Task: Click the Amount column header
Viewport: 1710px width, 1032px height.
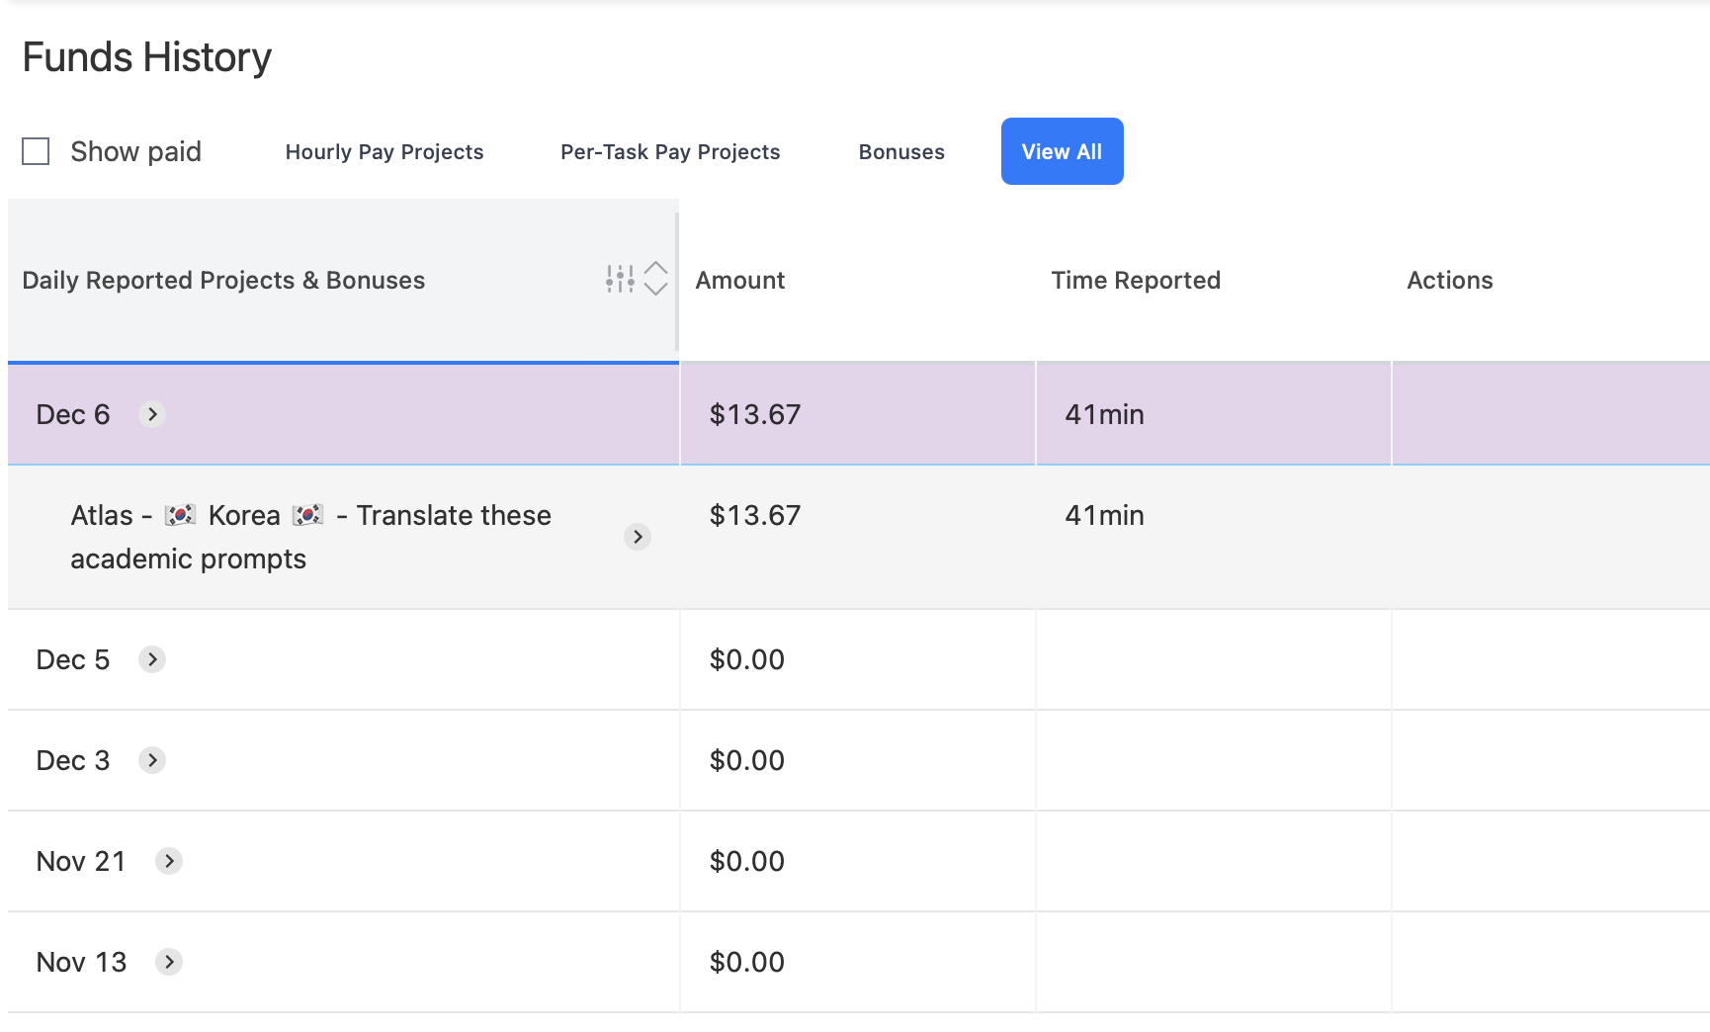Action: click(740, 281)
